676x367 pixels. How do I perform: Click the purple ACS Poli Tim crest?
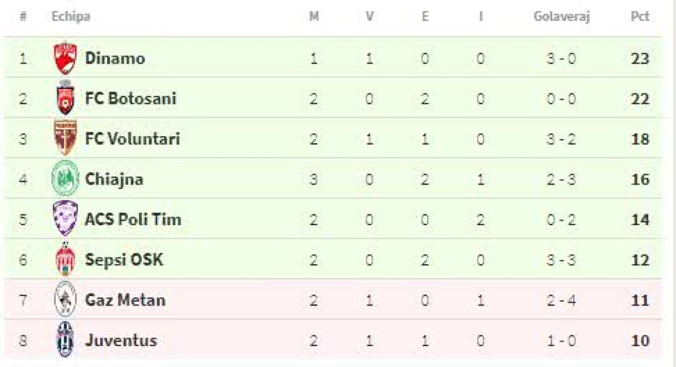click(65, 219)
